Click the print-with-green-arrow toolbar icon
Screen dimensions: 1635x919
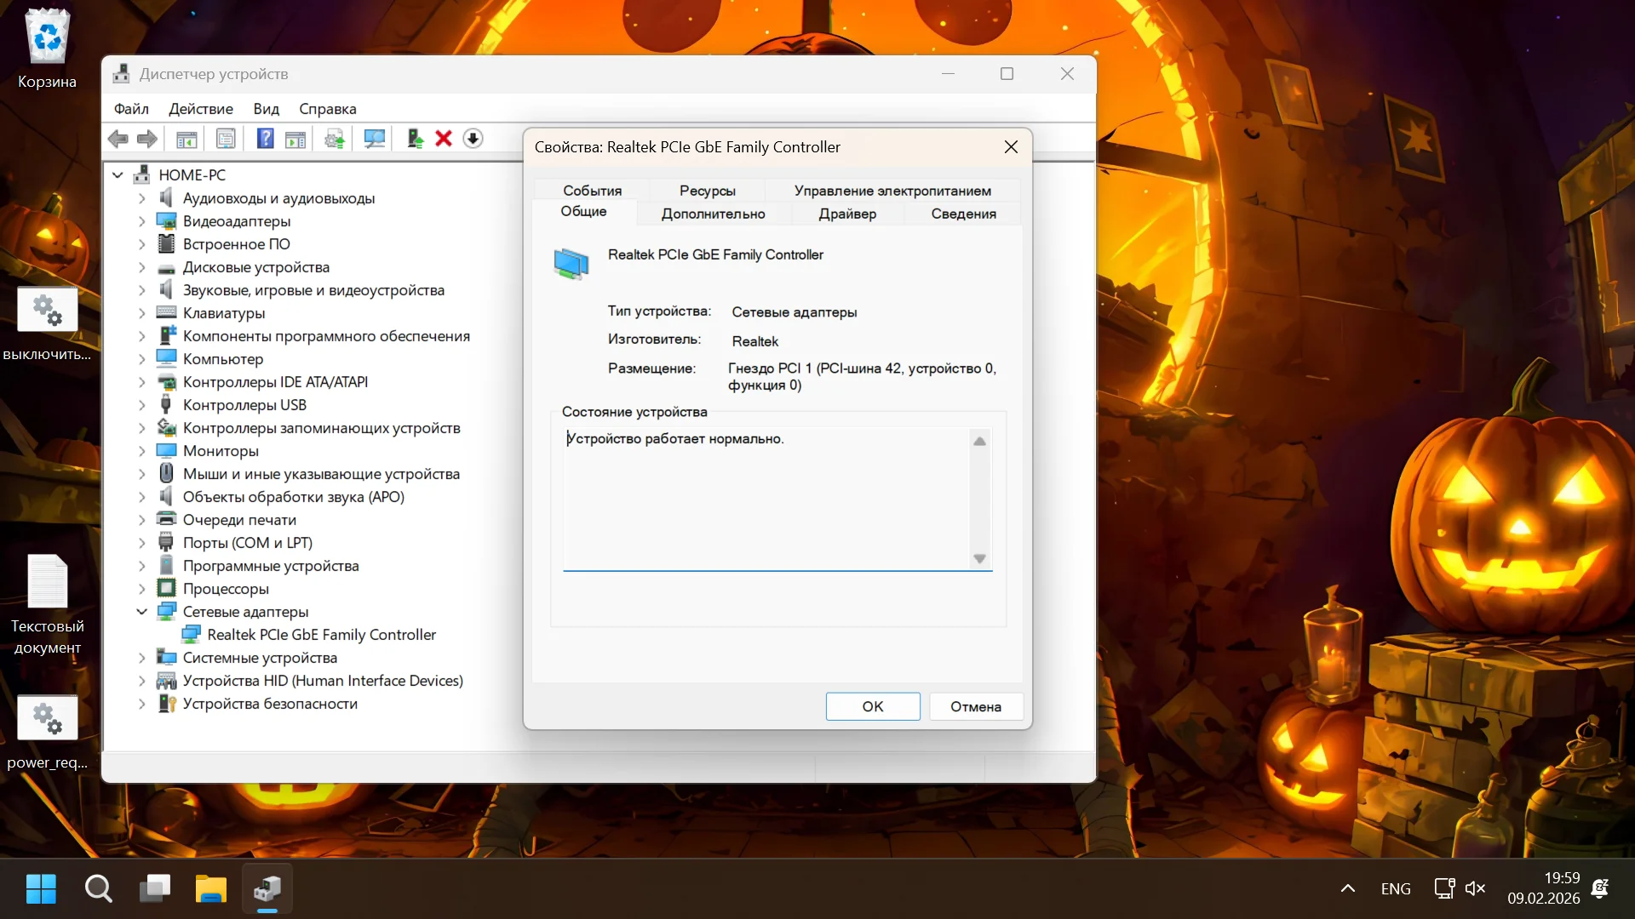[x=335, y=139]
